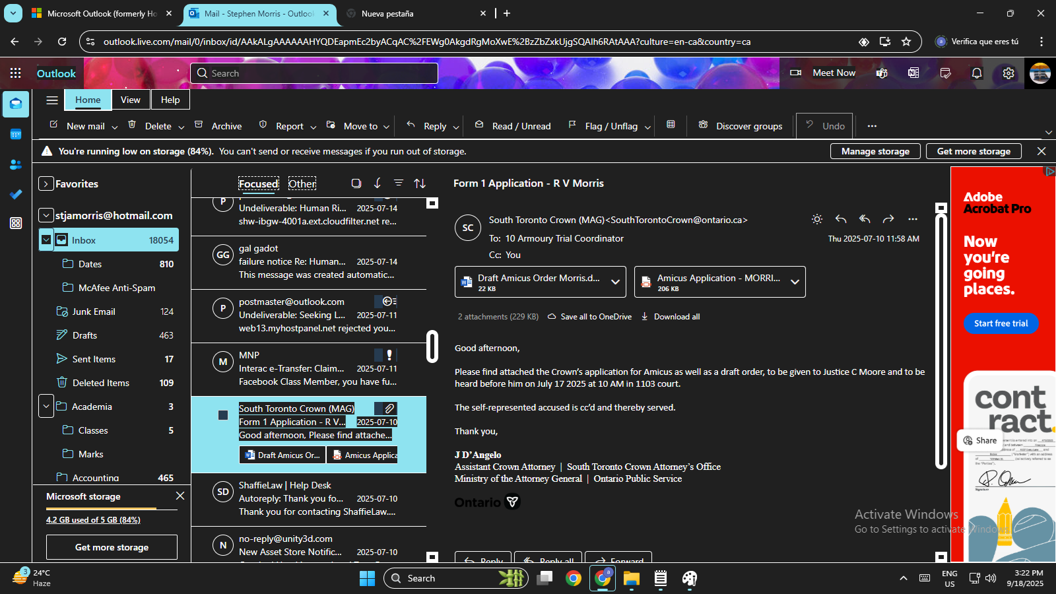Toggle the hamburger navigation pane button
The width and height of the screenshot is (1056, 594).
click(x=52, y=100)
